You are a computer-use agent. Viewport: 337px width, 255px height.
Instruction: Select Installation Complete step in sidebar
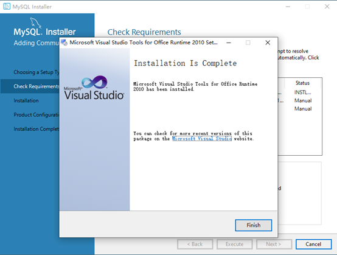coord(36,129)
